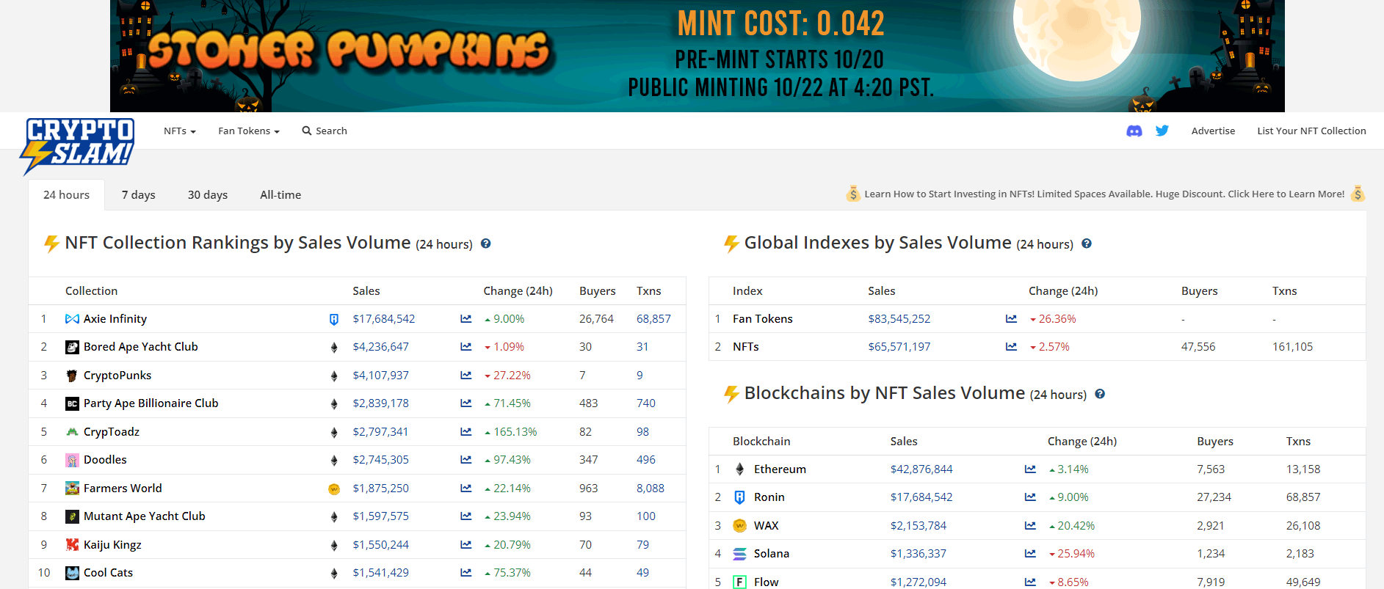This screenshot has height=589, width=1384.
Task: Open the Farmers World collection link
Action: pos(123,489)
